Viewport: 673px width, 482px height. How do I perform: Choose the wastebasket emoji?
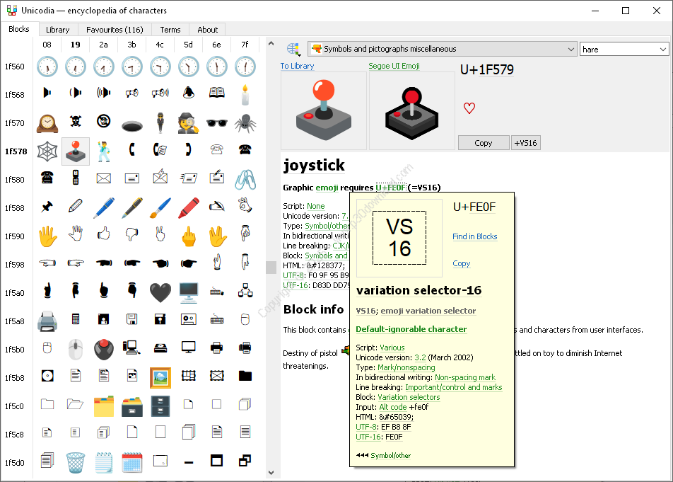pos(75,463)
